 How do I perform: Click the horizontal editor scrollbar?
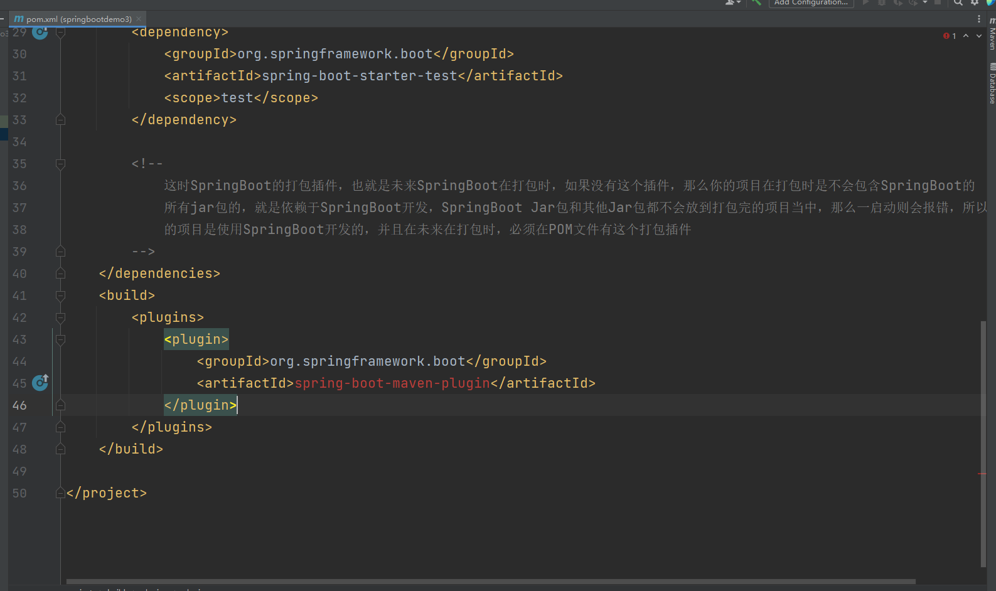[x=491, y=582]
